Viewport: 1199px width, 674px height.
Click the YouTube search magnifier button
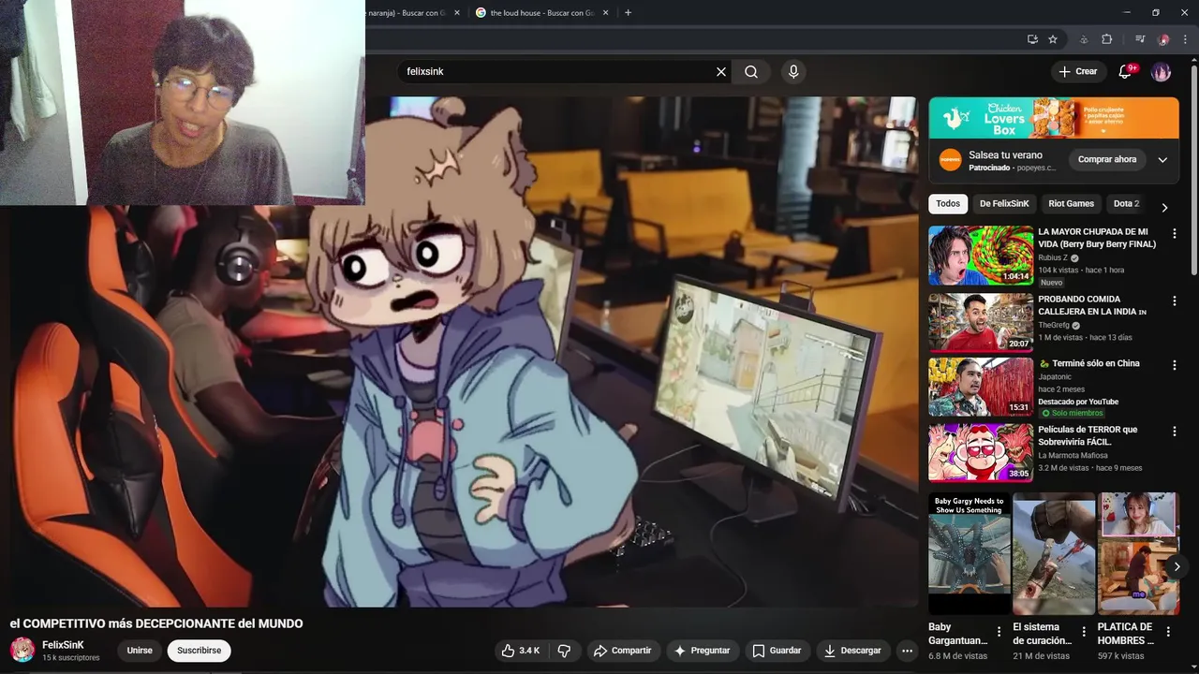[751, 72]
